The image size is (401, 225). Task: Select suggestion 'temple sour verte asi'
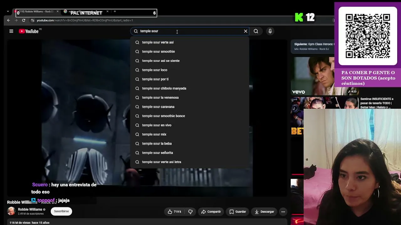pos(190,42)
